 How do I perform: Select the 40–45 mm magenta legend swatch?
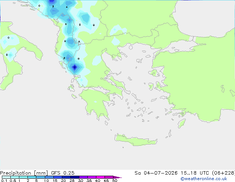(x=100, y=177)
